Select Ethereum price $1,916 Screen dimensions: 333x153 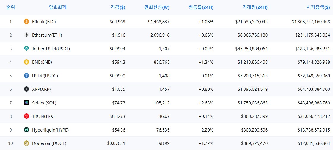119,35
